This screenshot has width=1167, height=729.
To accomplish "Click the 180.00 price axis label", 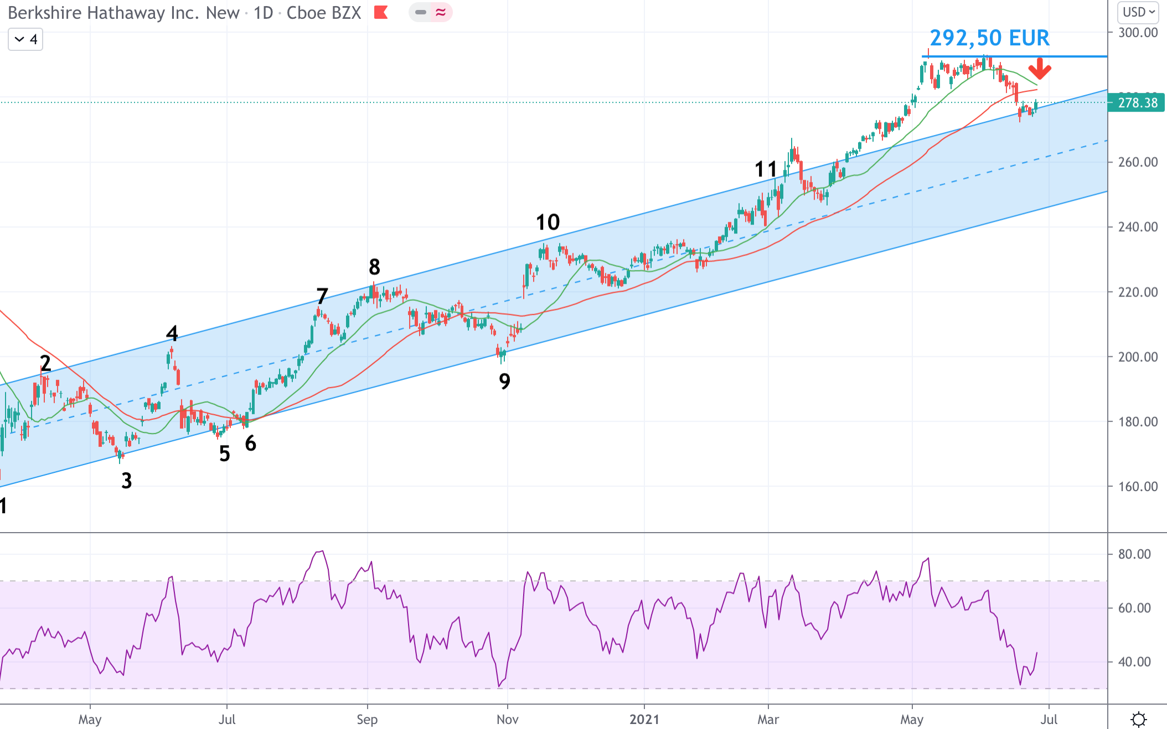I will point(1138,421).
